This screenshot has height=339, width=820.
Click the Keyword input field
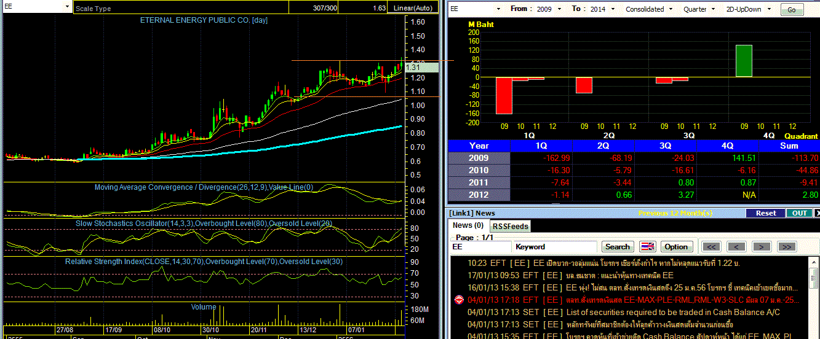(555, 246)
